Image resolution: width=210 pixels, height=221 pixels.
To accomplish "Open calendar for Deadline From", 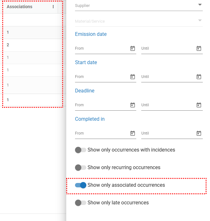I will tap(132, 105).
